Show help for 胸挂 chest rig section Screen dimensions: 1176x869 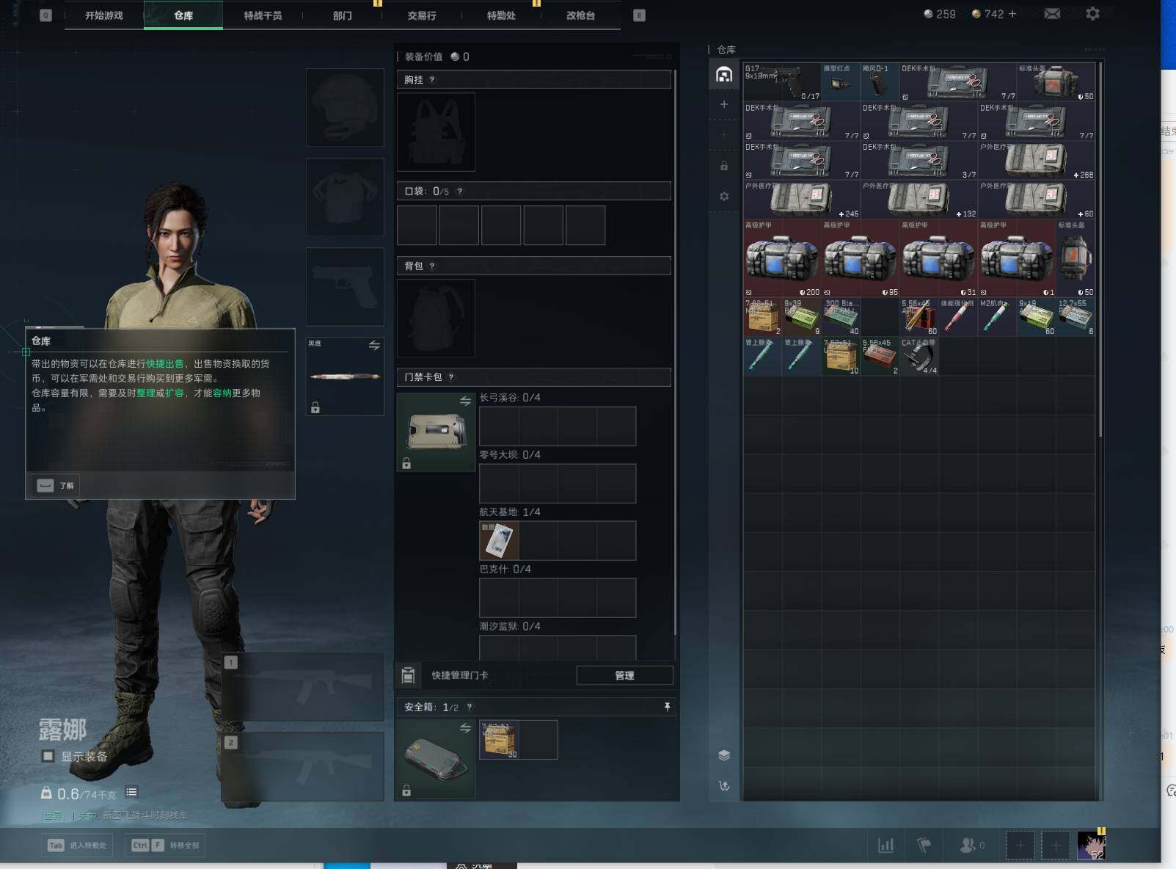coord(431,79)
